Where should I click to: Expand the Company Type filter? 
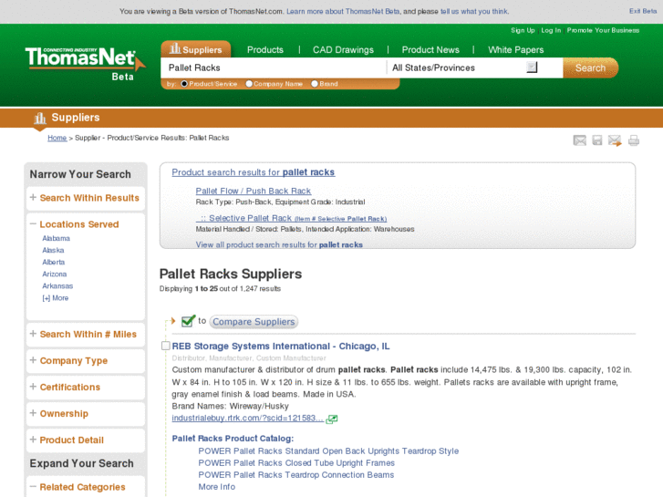click(x=73, y=361)
